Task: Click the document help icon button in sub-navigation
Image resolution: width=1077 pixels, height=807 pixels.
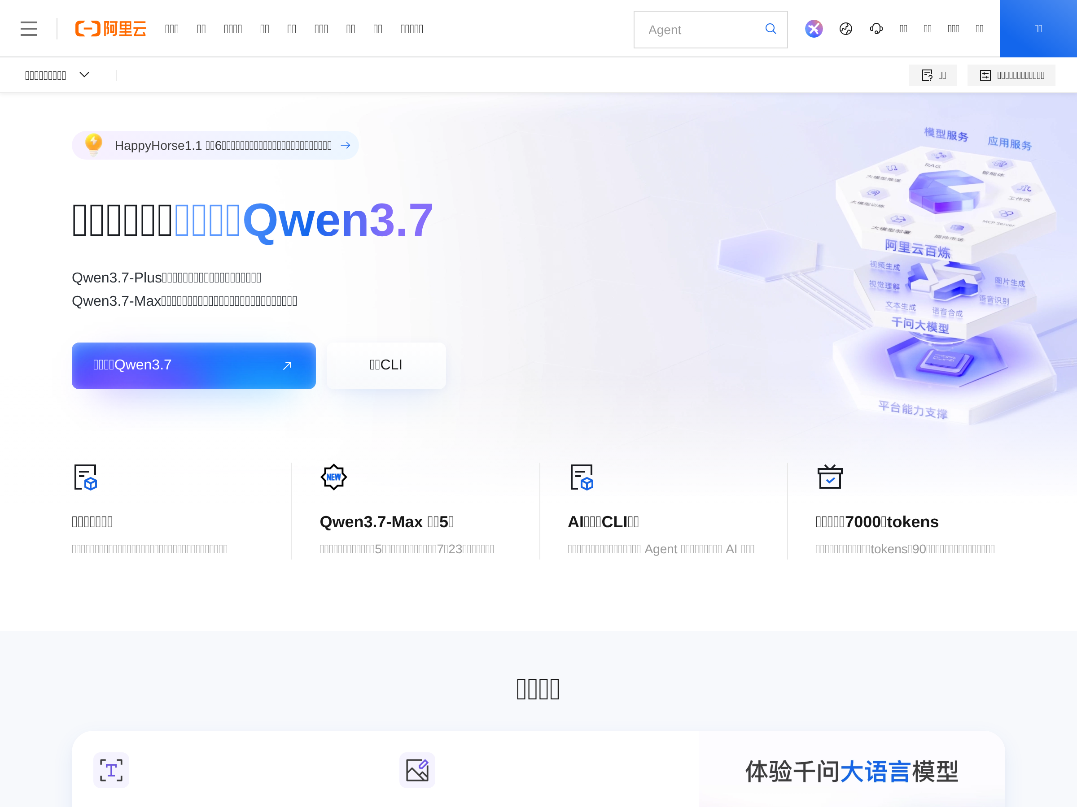Action: pos(933,75)
